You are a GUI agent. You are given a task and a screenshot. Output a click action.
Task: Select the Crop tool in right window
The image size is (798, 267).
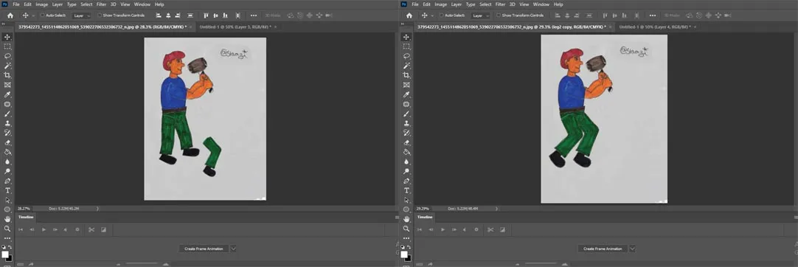406,75
